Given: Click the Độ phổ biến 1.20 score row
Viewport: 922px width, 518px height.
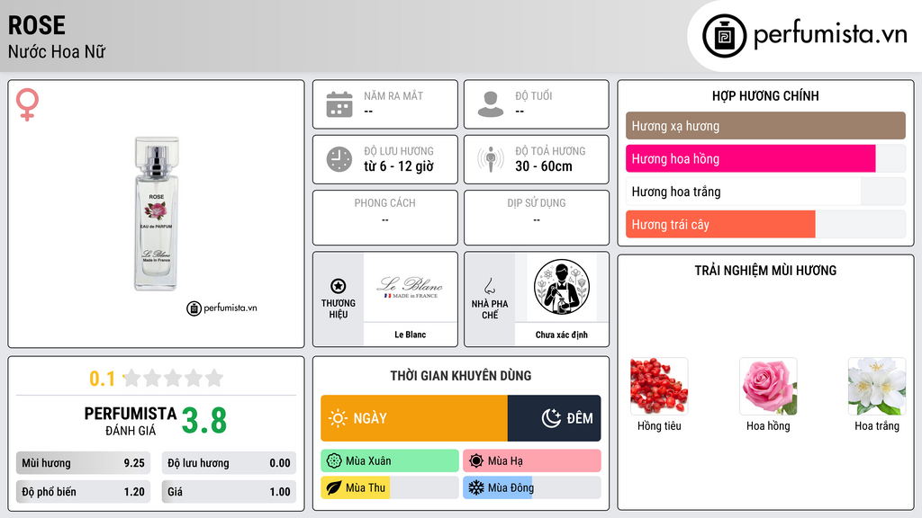Looking at the screenshot, I should pyautogui.click(x=83, y=492).
